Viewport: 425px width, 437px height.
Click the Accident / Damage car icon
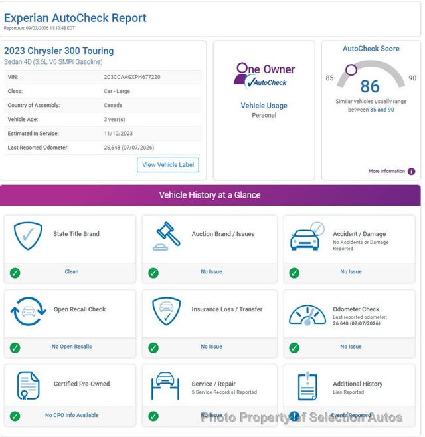point(307,236)
